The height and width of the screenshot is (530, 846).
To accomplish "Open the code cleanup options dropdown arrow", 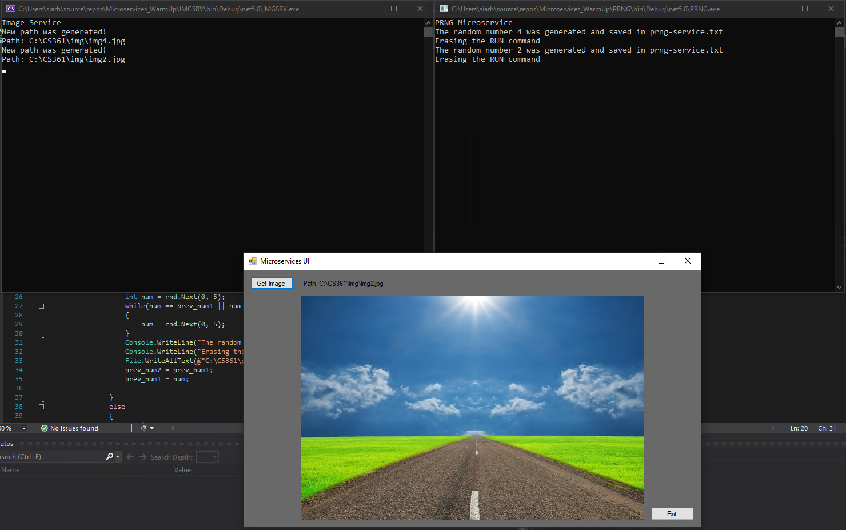I will [x=151, y=428].
